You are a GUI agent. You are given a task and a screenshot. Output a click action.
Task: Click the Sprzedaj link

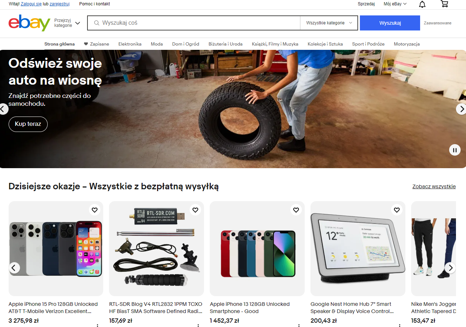[366, 4]
